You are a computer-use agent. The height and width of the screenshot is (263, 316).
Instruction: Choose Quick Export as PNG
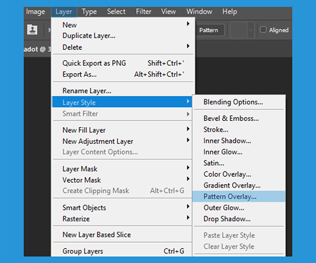click(123, 63)
